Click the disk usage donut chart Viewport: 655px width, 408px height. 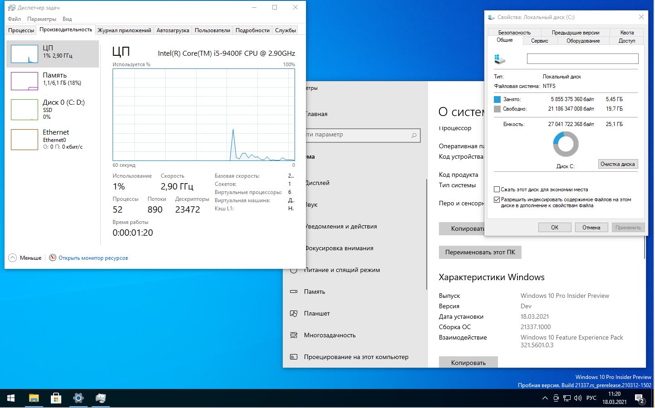pos(566,144)
